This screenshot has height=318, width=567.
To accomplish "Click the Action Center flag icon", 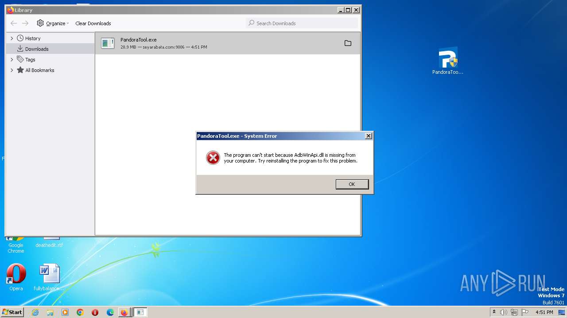I will pyautogui.click(x=525, y=312).
